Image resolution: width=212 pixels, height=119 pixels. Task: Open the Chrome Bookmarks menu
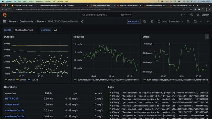pos(39,1)
